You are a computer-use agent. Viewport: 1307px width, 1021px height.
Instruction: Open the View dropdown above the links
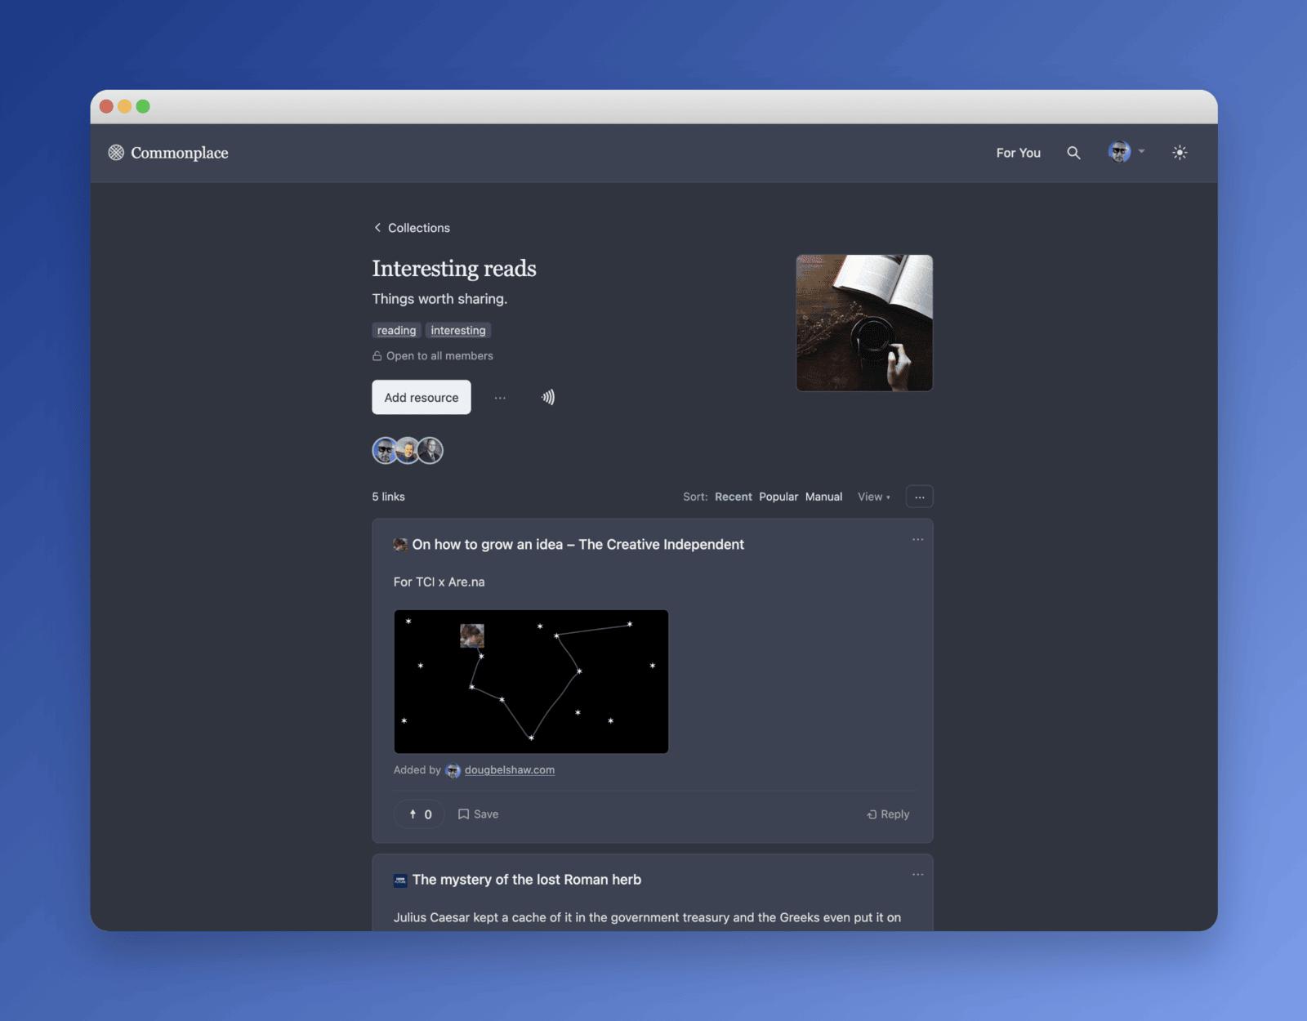(x=872, y=497)
